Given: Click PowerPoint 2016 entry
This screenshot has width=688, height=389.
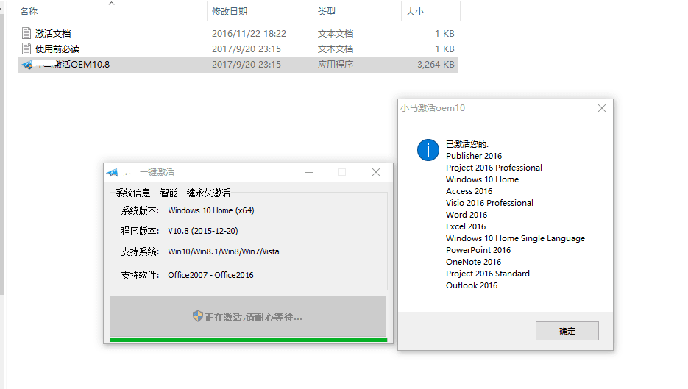Looking at the screenshot, I should [x=478, y=250].
